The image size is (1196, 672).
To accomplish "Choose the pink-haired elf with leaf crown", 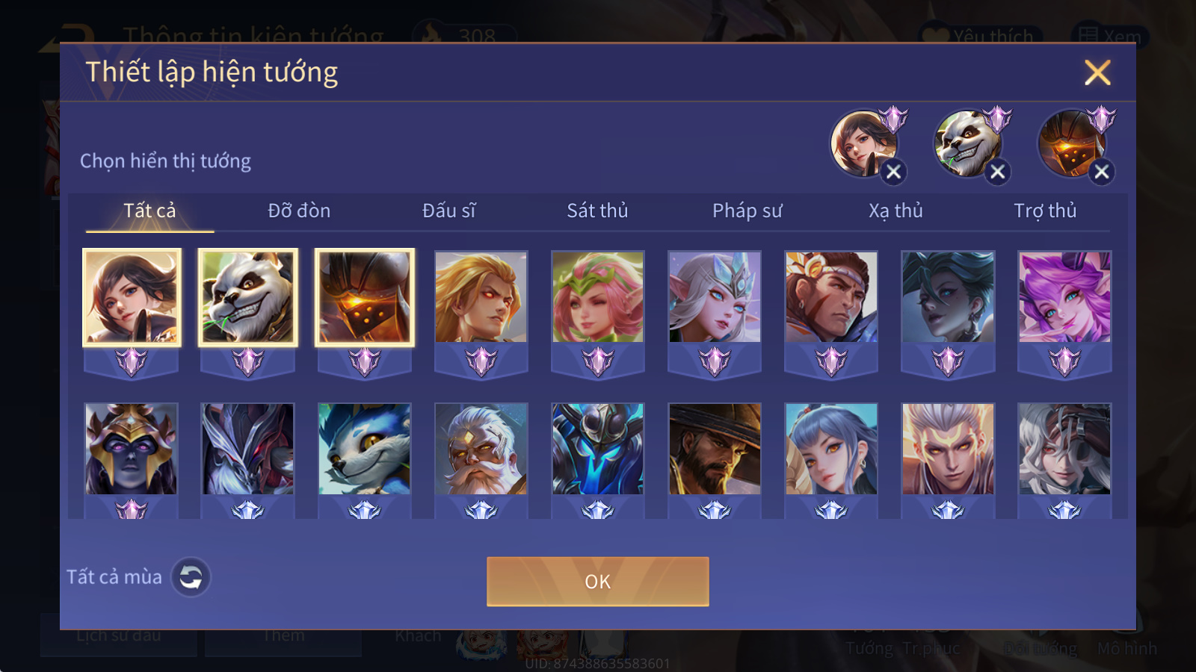I will point(598,297).
